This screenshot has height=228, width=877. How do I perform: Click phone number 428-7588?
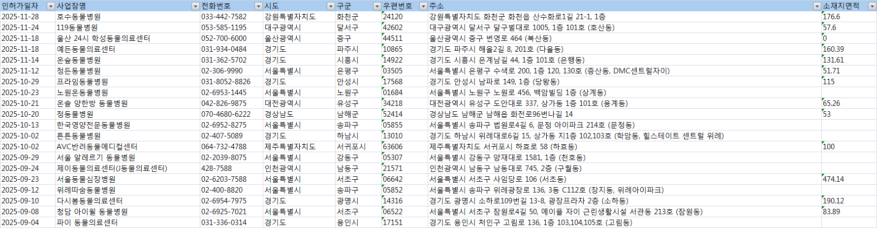[231, 168]
